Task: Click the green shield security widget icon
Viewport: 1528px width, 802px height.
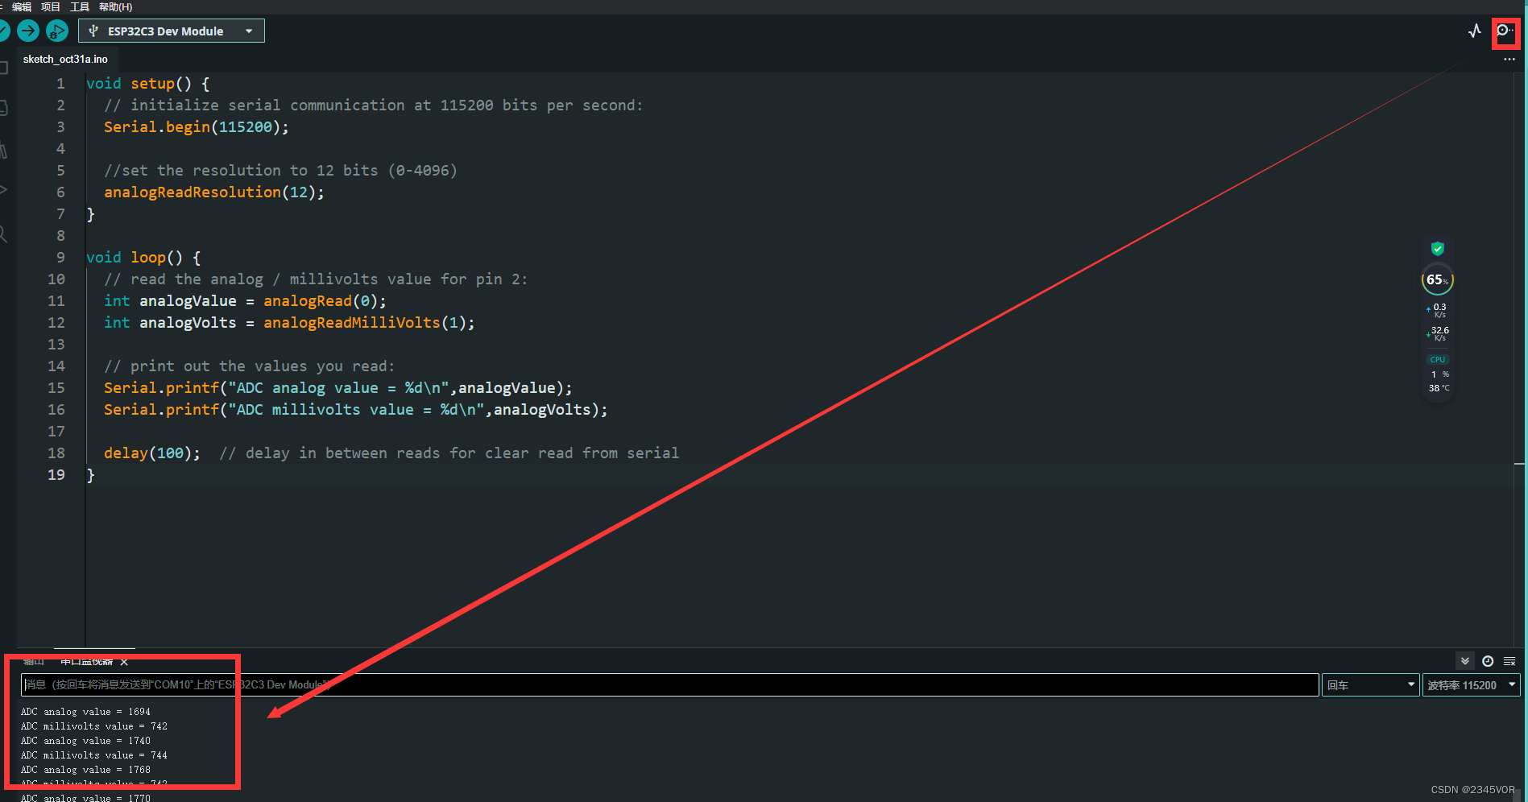Action: point(1438,249)
